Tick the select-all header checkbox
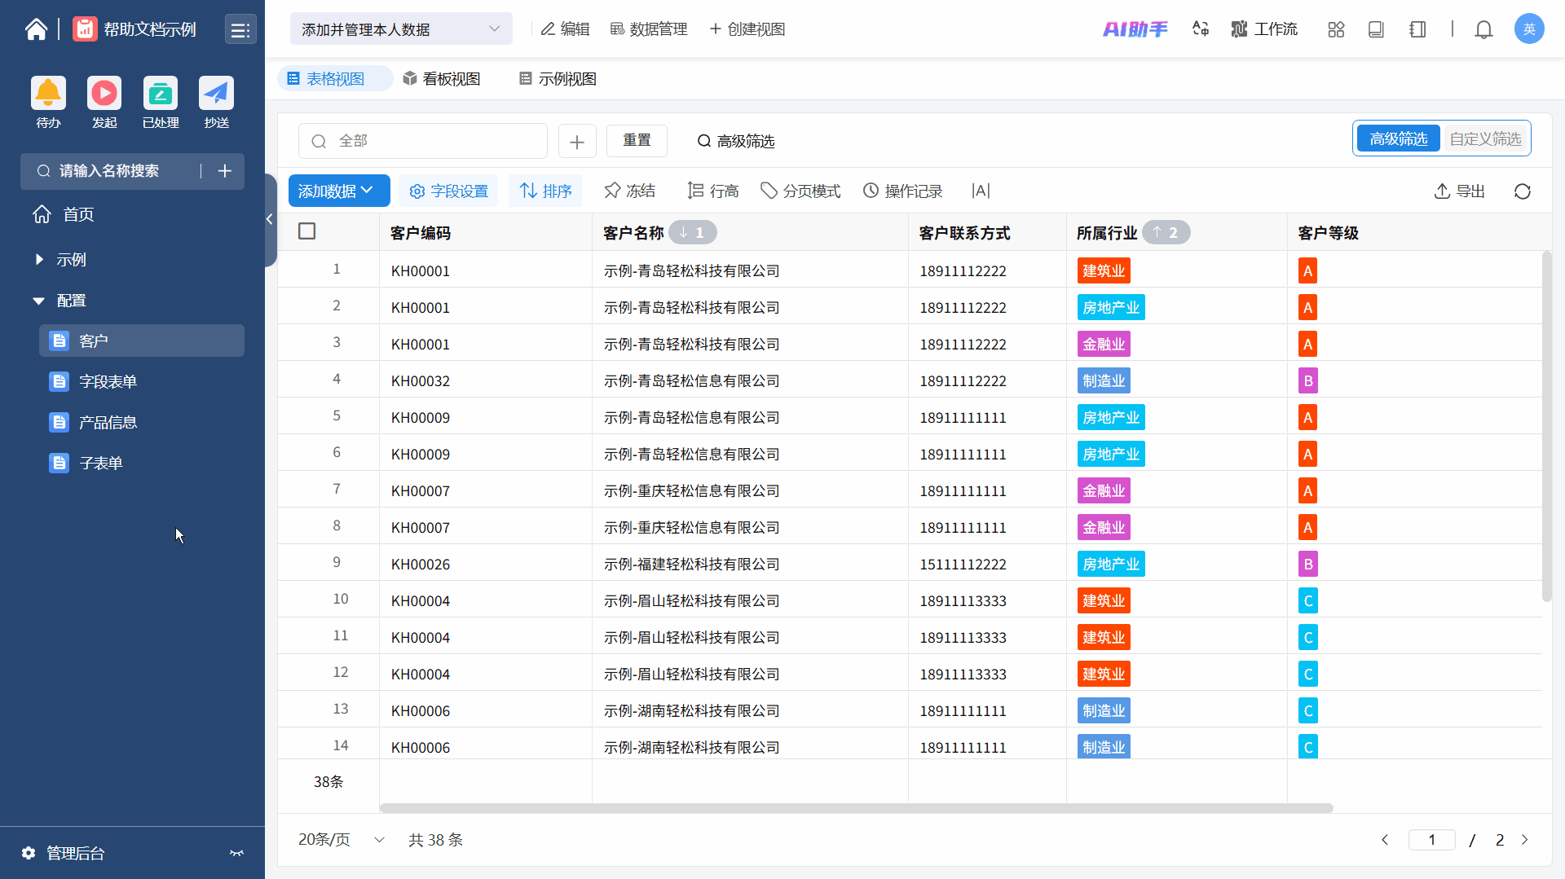 (307, 231)
